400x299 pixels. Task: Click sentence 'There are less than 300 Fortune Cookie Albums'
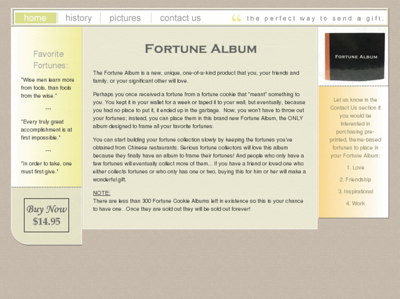point(198,205)
